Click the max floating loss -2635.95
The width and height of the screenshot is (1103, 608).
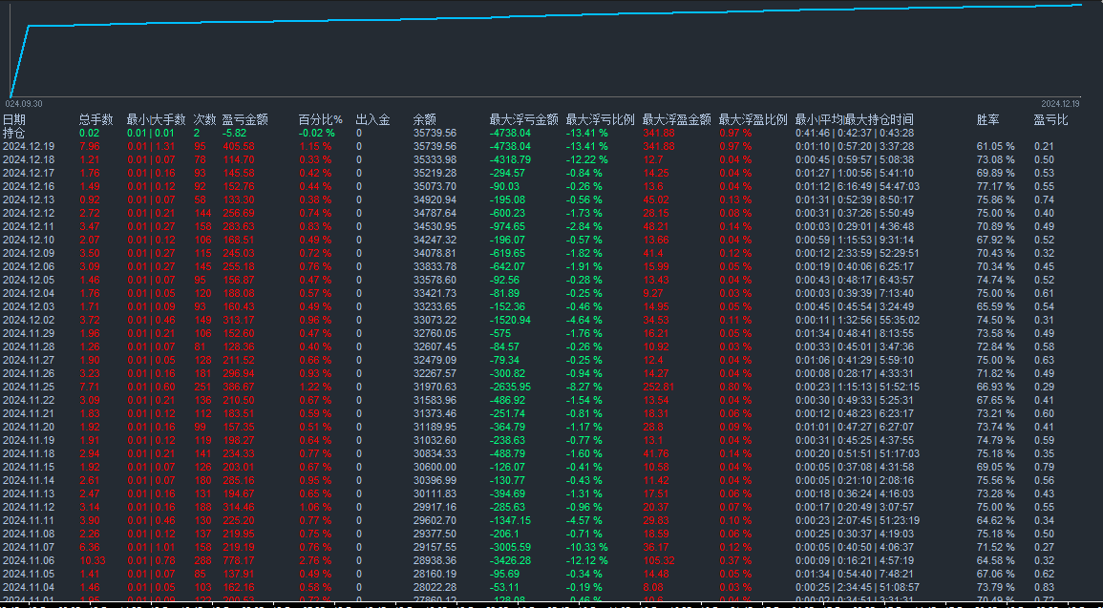point(510,387)
